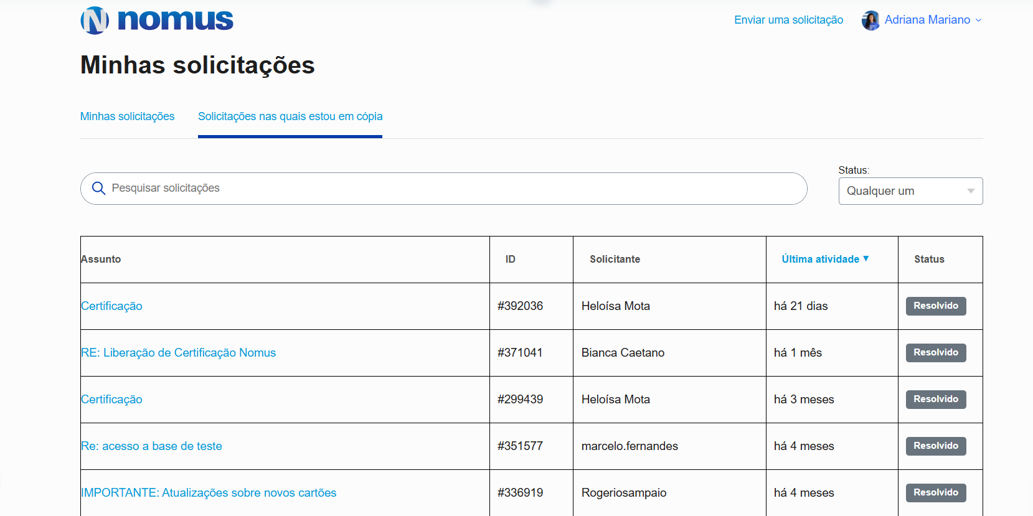Viewport: 1033px width, 516px height.
Task: Open 'IMPORTANTE: Atualizações sobre novos cartões' request
Action: pos(209,492)
